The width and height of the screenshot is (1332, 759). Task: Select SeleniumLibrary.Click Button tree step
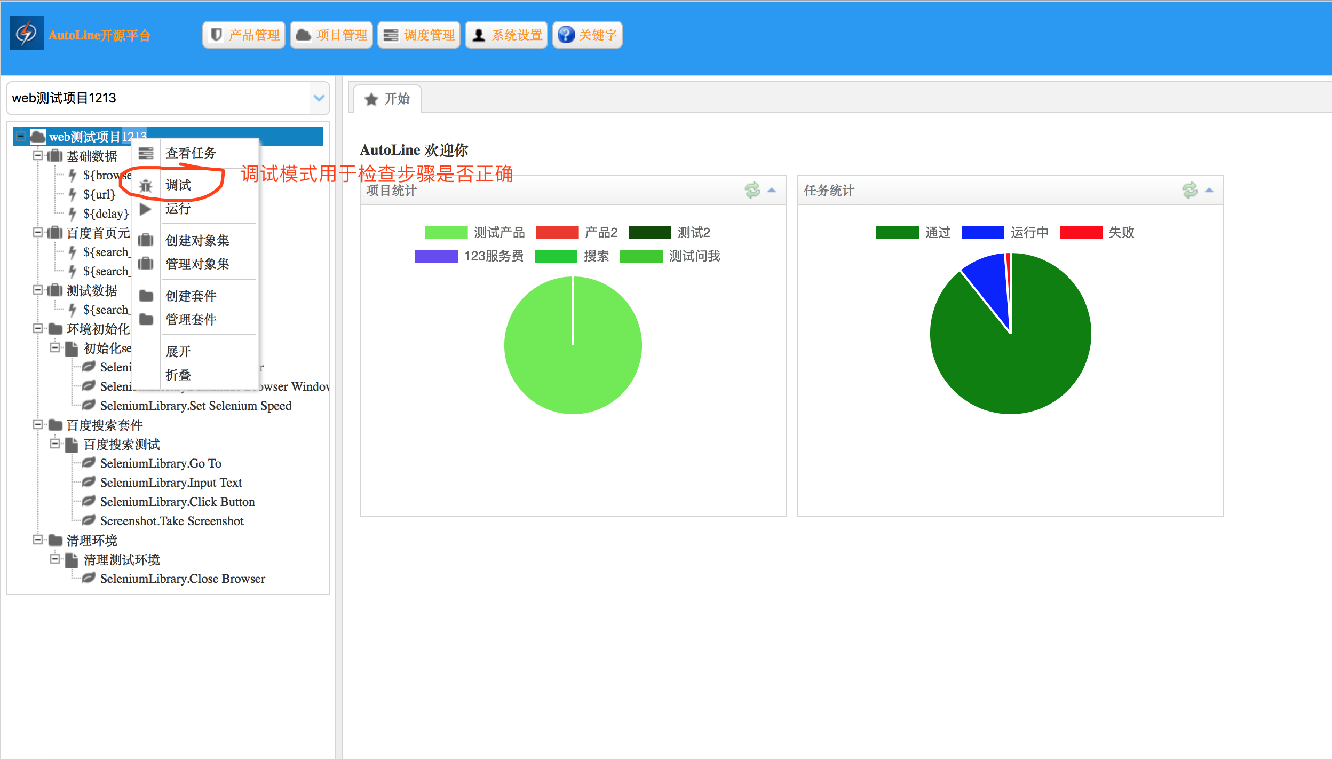pyautogui.click(x=177, y=502)
